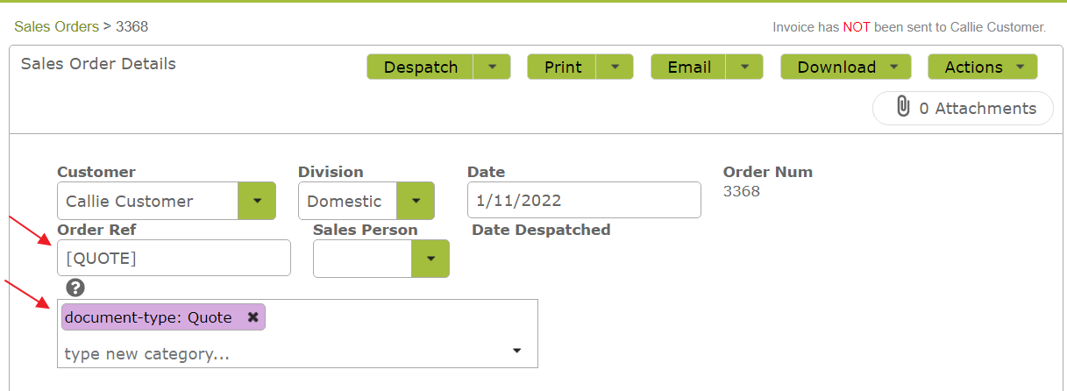Click the type new category field
1067x391 pixels.
tap(281, 354)
